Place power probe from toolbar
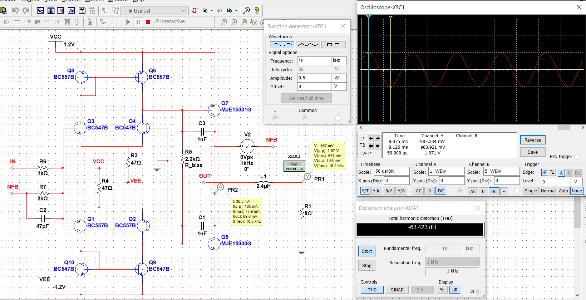586x300 pixels. tap(244, 22)
